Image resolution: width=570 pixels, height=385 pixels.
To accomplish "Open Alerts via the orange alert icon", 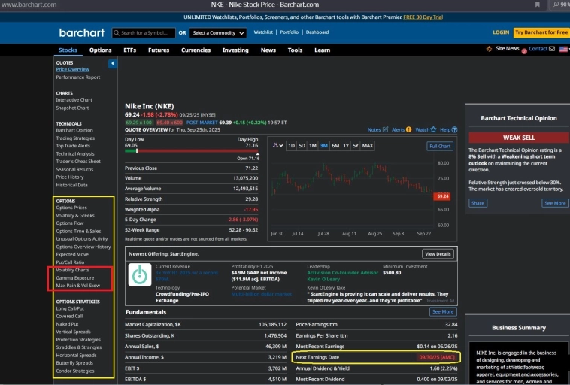I will click(409, 129).
